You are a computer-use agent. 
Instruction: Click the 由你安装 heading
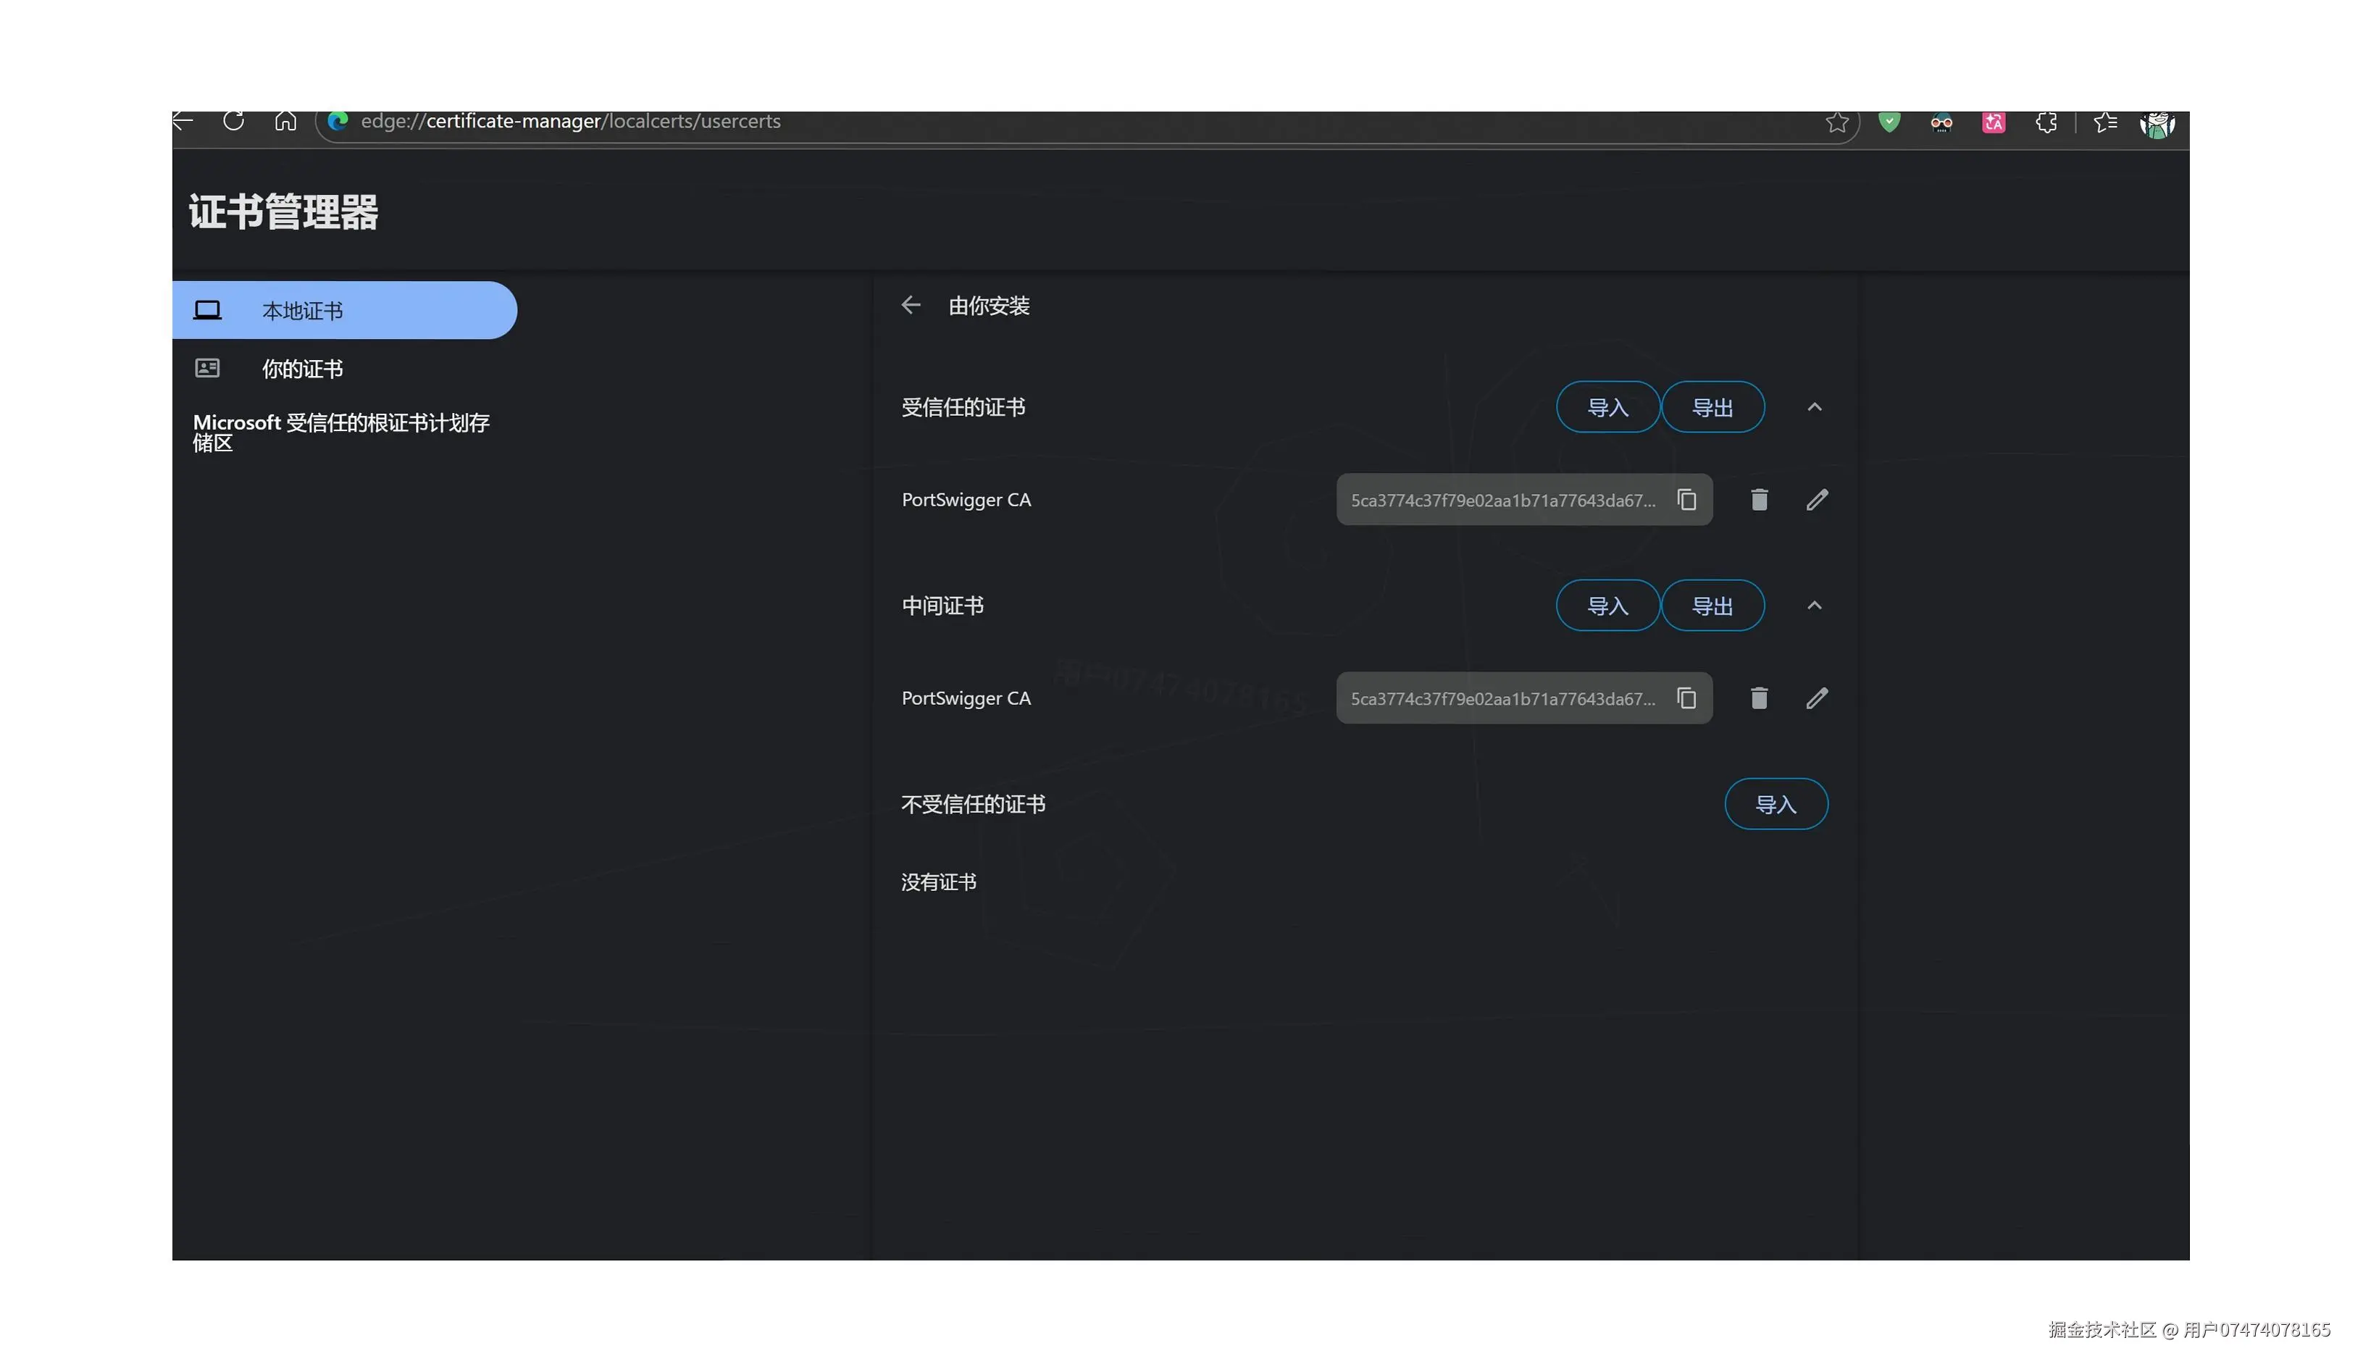click(988, 306)
